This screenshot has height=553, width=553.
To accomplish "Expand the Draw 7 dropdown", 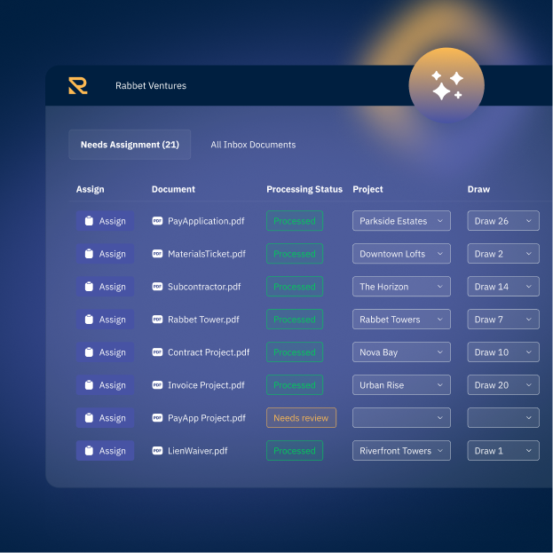I will 503,320.
